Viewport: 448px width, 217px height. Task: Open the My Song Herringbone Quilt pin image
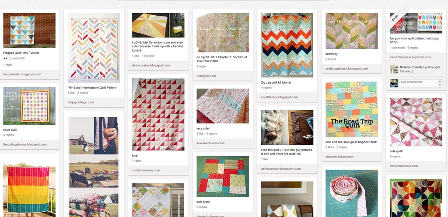94,48
